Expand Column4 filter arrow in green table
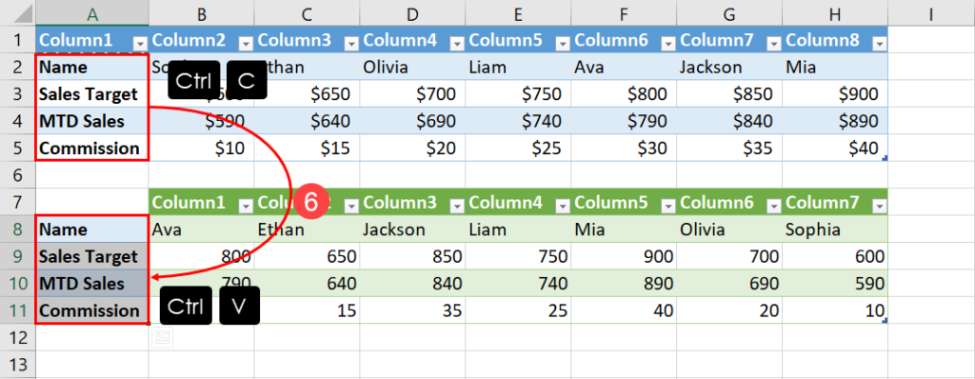The height and width of the screenshot is (379, 975). (563, 205)
